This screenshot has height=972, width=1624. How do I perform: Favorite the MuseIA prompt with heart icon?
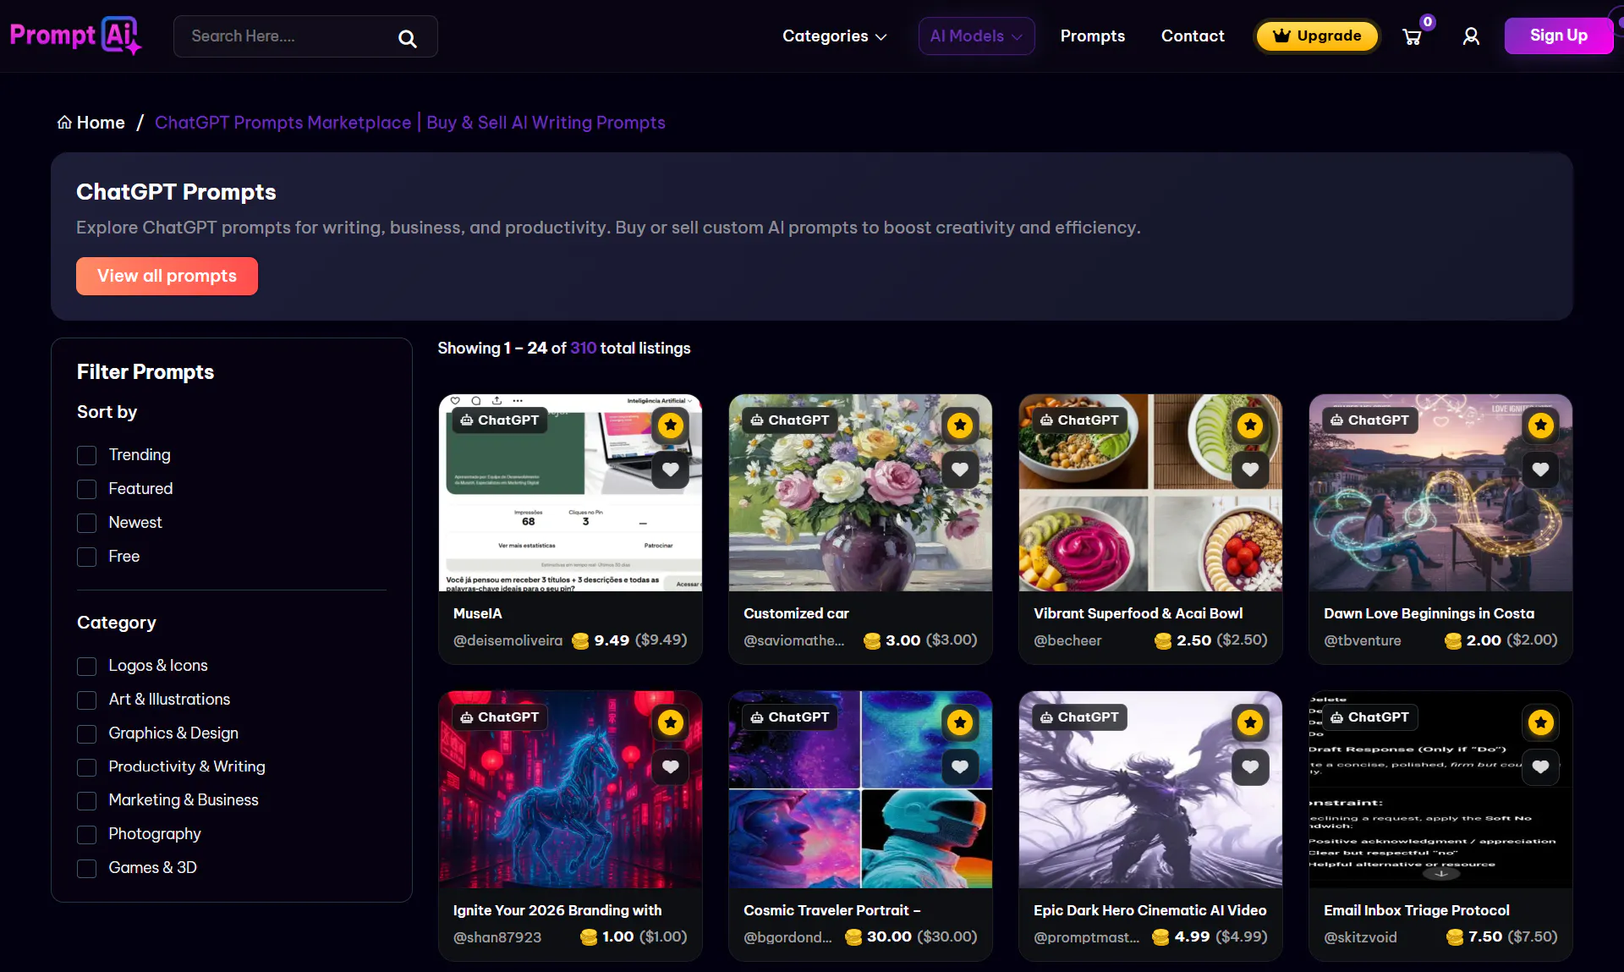[671, 470]
